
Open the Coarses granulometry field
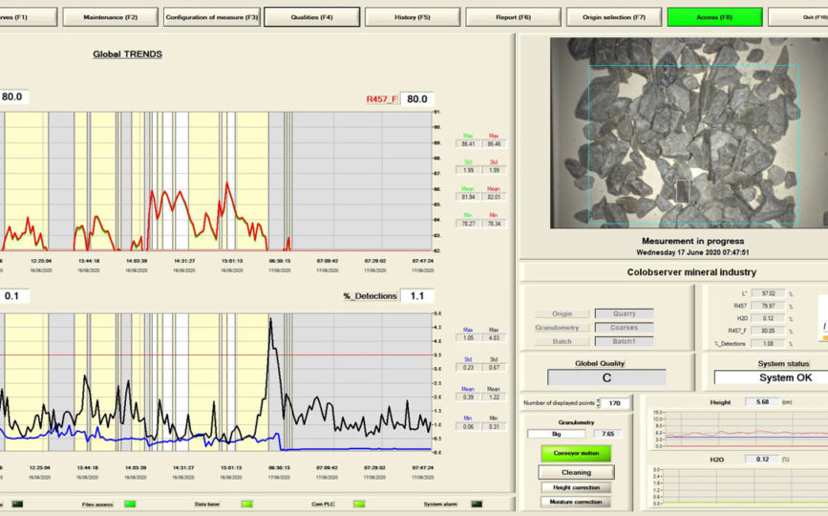(625, 328)
